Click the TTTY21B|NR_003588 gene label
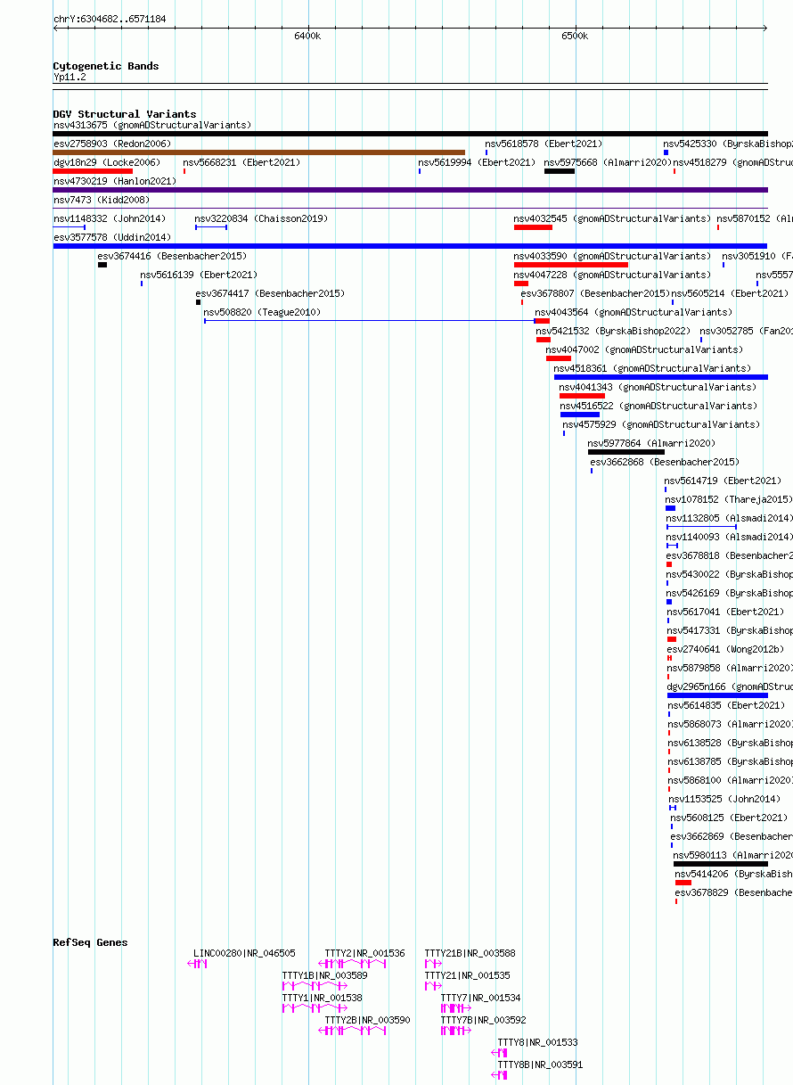The width and height of the screenshot is (793, 1085). point(470,953)
